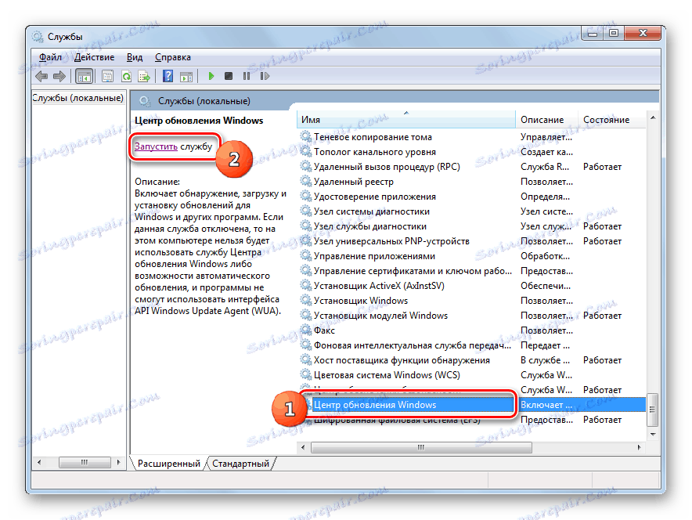This screenshot has height=520, width=692.
Task: Select Фоновая интеллектуальная служба передачи row
Action: click(x=472, y=345)
